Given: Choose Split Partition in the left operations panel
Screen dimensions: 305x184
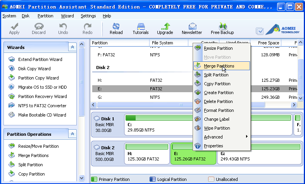Looking at the screenshot, I should tap(30, 165).
